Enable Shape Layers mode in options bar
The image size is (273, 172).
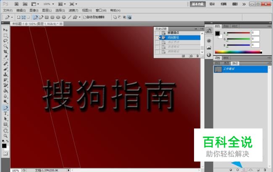click(18, 17)
